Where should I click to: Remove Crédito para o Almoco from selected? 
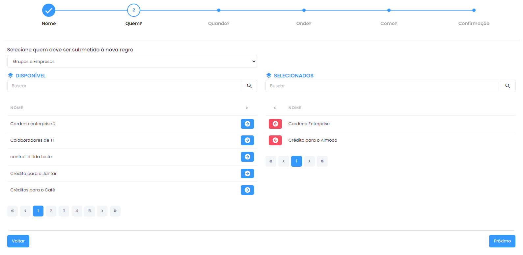pos(275,140)
